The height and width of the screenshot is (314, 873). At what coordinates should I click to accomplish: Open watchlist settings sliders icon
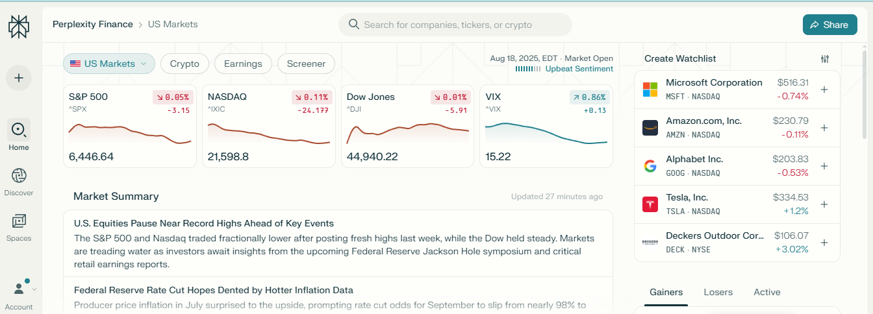(825, 59)
